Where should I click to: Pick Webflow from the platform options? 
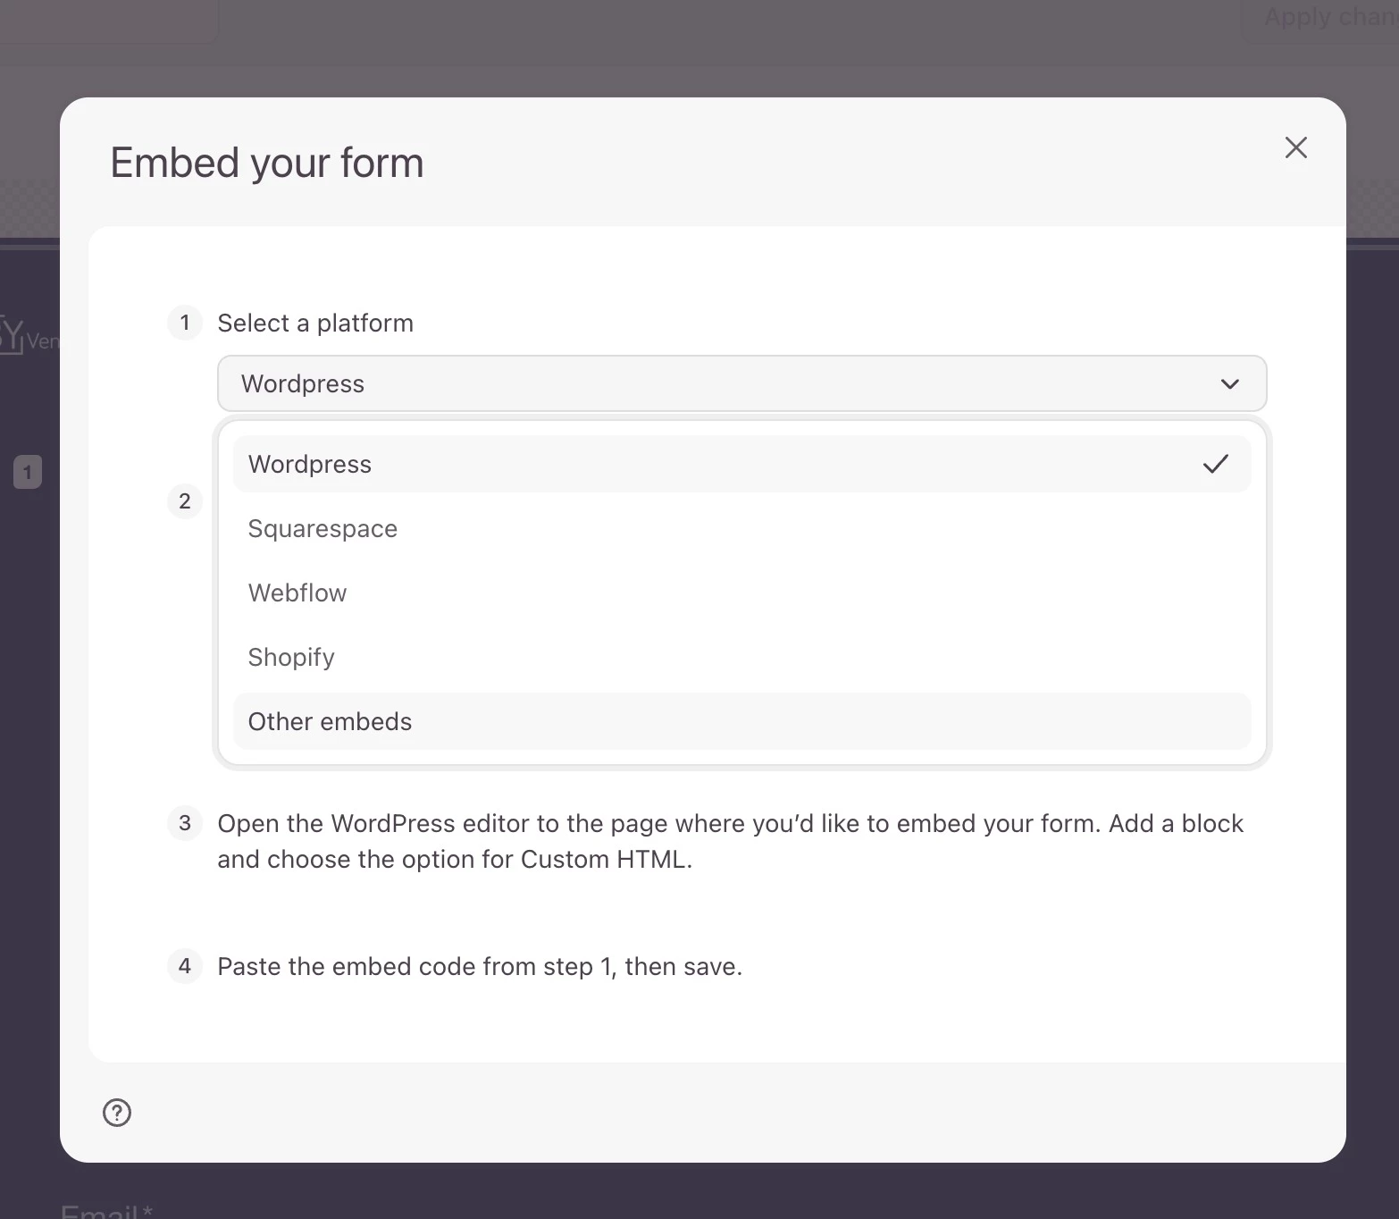click(x=741, y=593)
